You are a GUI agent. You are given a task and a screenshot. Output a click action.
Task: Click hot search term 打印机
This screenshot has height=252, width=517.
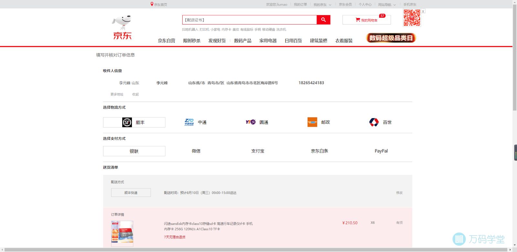pos(204,29)
